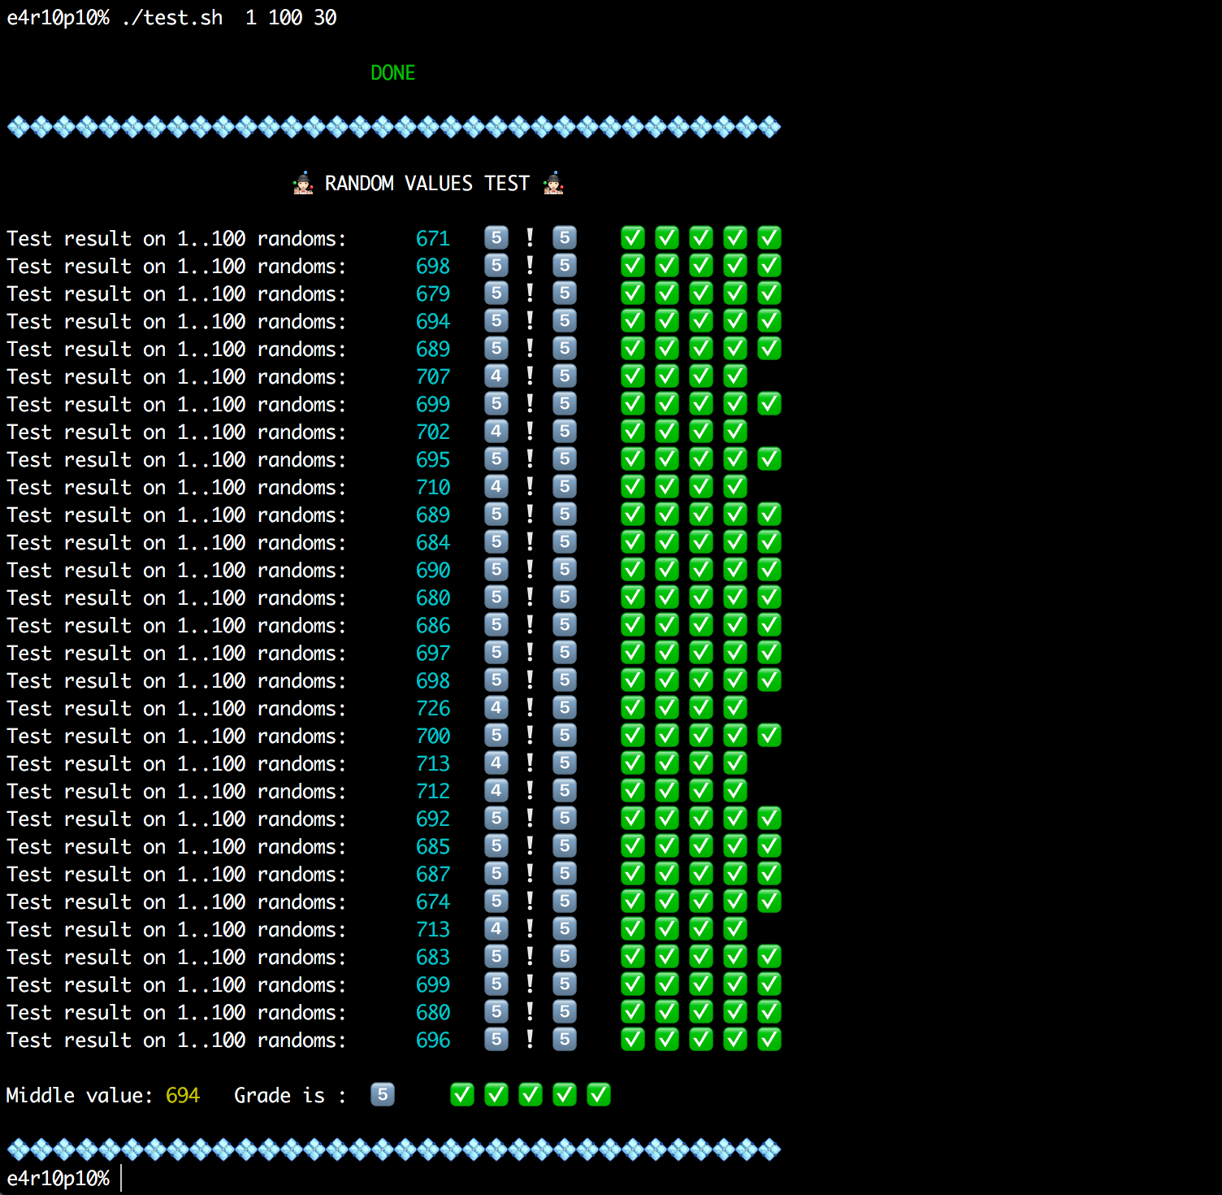Image resolution: width=1222 pixels, height=1195 pixels.
Task: Click the exclamation mark in the 684 row
Action: tap(530, 541)
